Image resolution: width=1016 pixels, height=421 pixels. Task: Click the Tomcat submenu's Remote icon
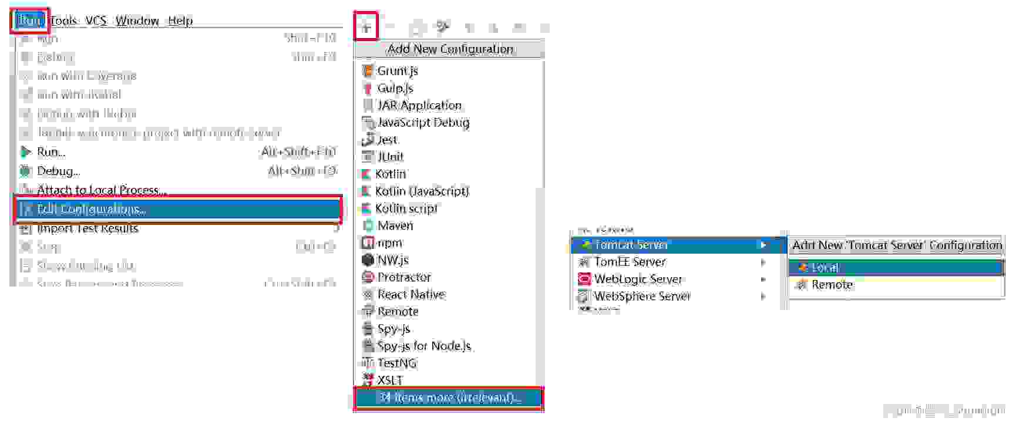pos(802,285)
